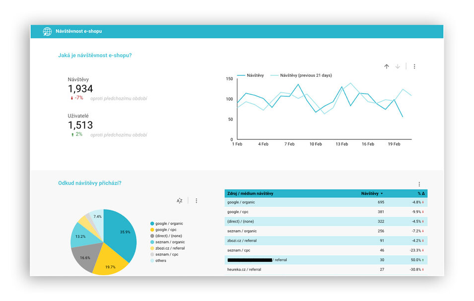Image resolution: width=474 pixels, height=301 pixels.
Task: Sort by Zdroj / médium návštěvy column header
Action: [x=250, y=193]
